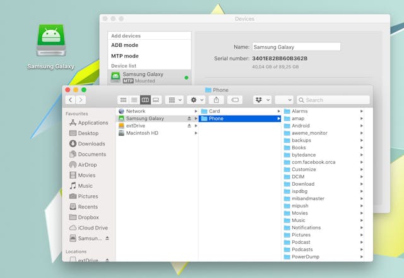Open the DCIM folder
The width and height of the screenshot is (404, 278).
pyautogui.click(x=323, y=177)
